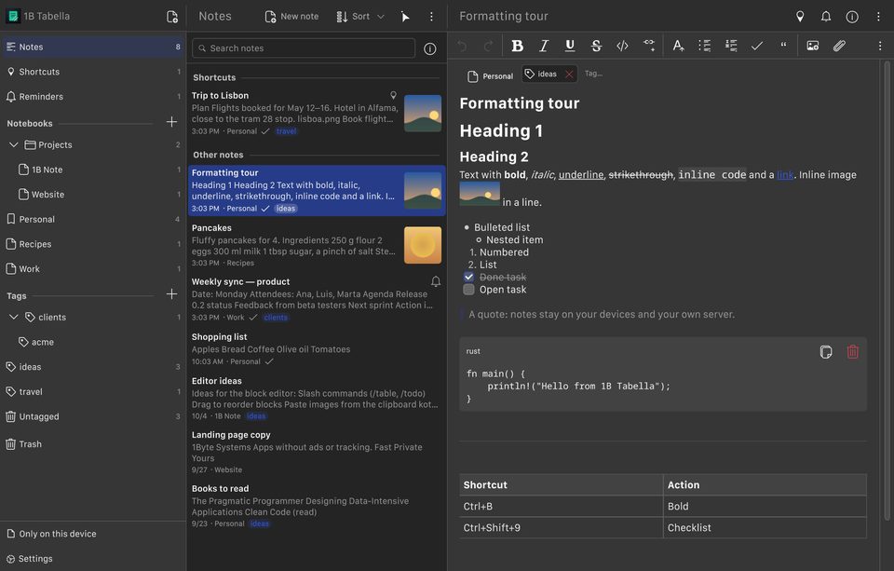Viewport: 894px width, 571px height.
Task: Open the notes list overflow menu
Action: pos(431,17)
